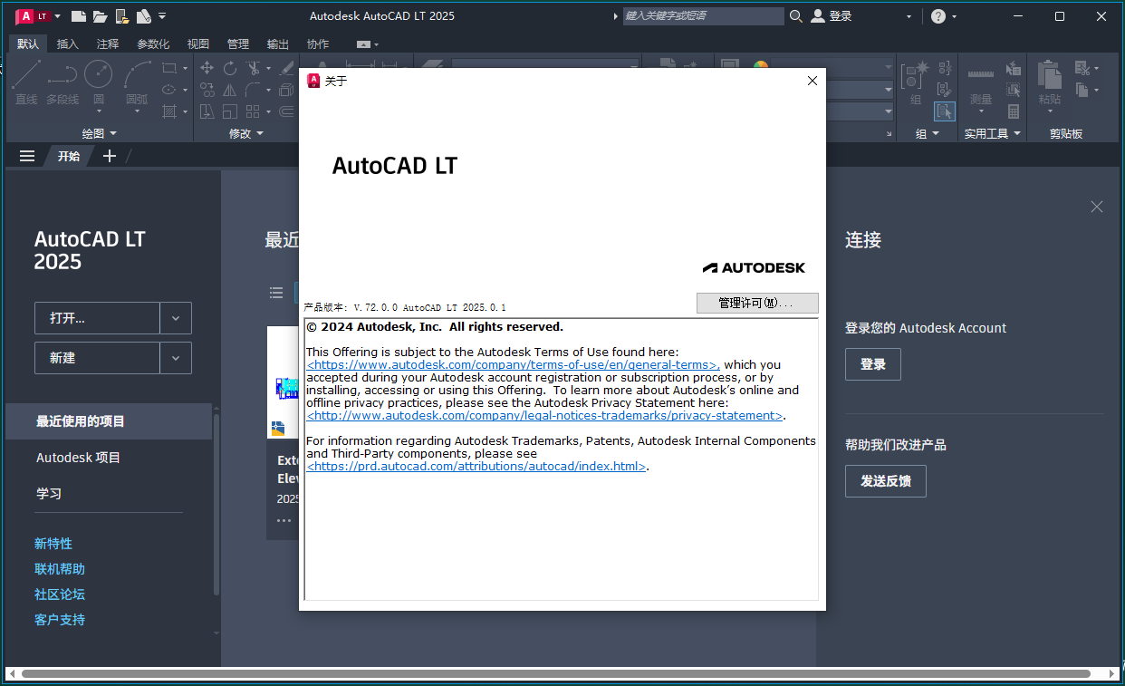Viewport: 1125px width, 686px height.
Task: Open the general-terms link in About dialog
Action: coord(513,365)
